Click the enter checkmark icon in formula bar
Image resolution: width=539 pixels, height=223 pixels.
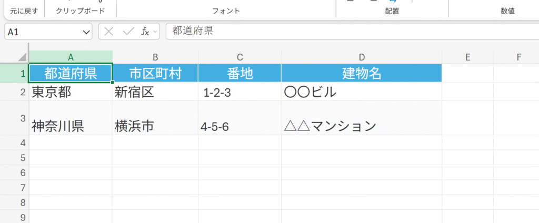pos(128,32)
